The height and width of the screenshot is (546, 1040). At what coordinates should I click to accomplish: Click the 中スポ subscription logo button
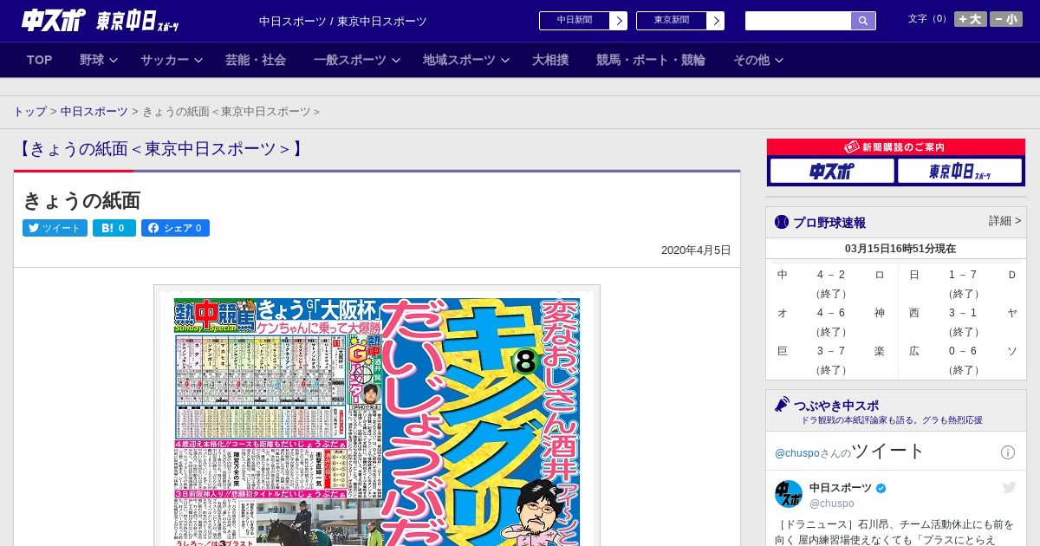pos(832,172)
